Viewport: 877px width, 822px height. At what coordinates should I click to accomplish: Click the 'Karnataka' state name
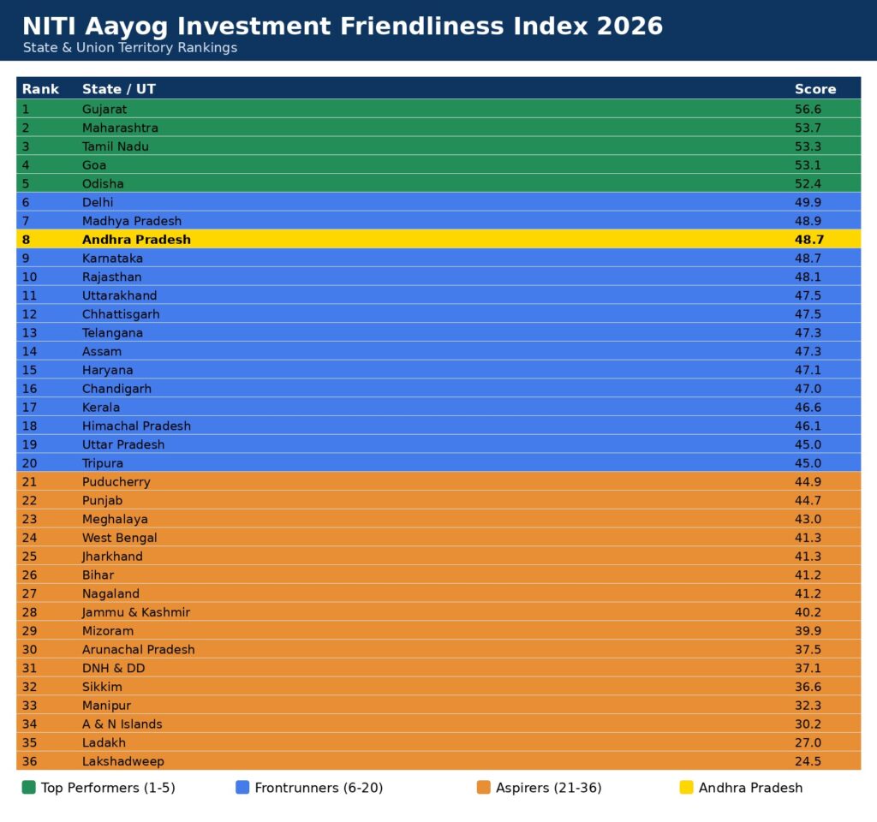click(112, 259)
